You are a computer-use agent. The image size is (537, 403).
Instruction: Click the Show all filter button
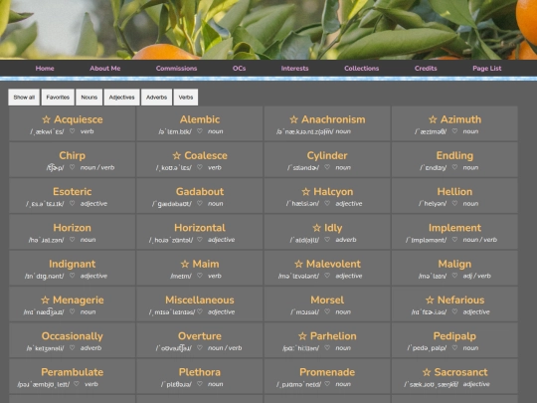tap(24, 98)
